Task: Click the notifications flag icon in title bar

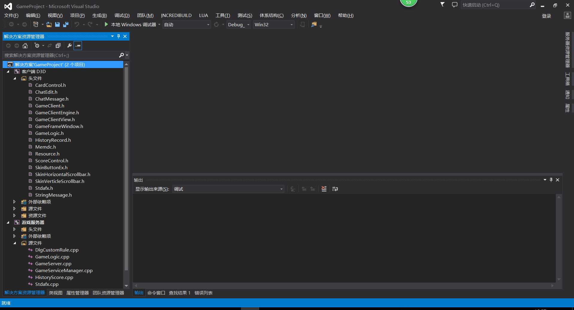Action: (x=442, y=4)
